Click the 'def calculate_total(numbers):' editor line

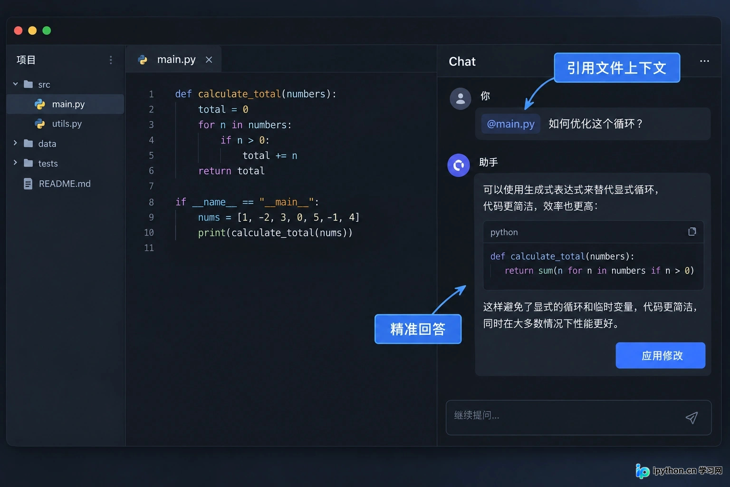[x=256, y=94]
